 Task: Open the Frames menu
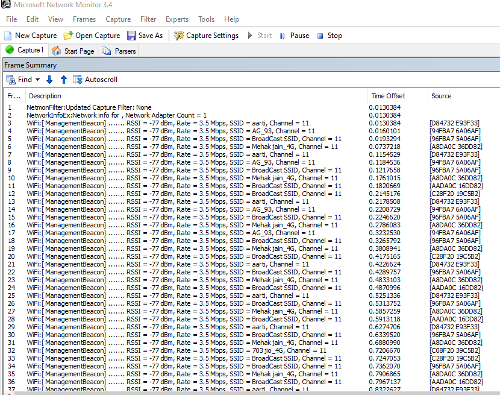[x=84, y=19]
